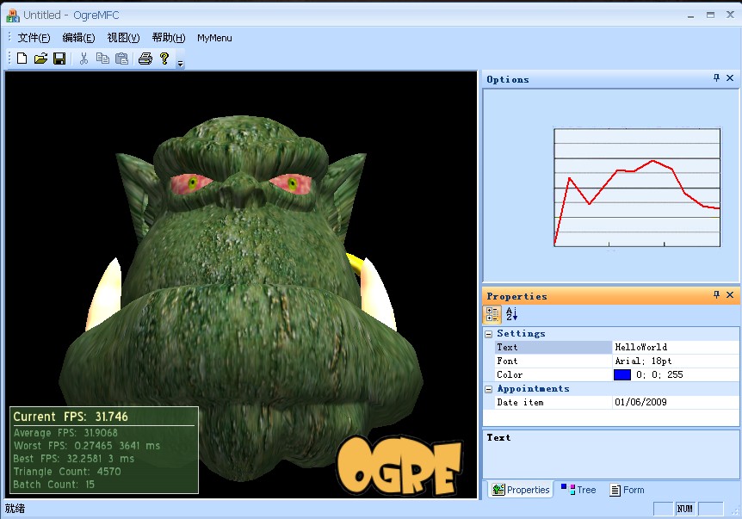Open About help with the question mark icon

pyautogui.click(x=164, y=59)
